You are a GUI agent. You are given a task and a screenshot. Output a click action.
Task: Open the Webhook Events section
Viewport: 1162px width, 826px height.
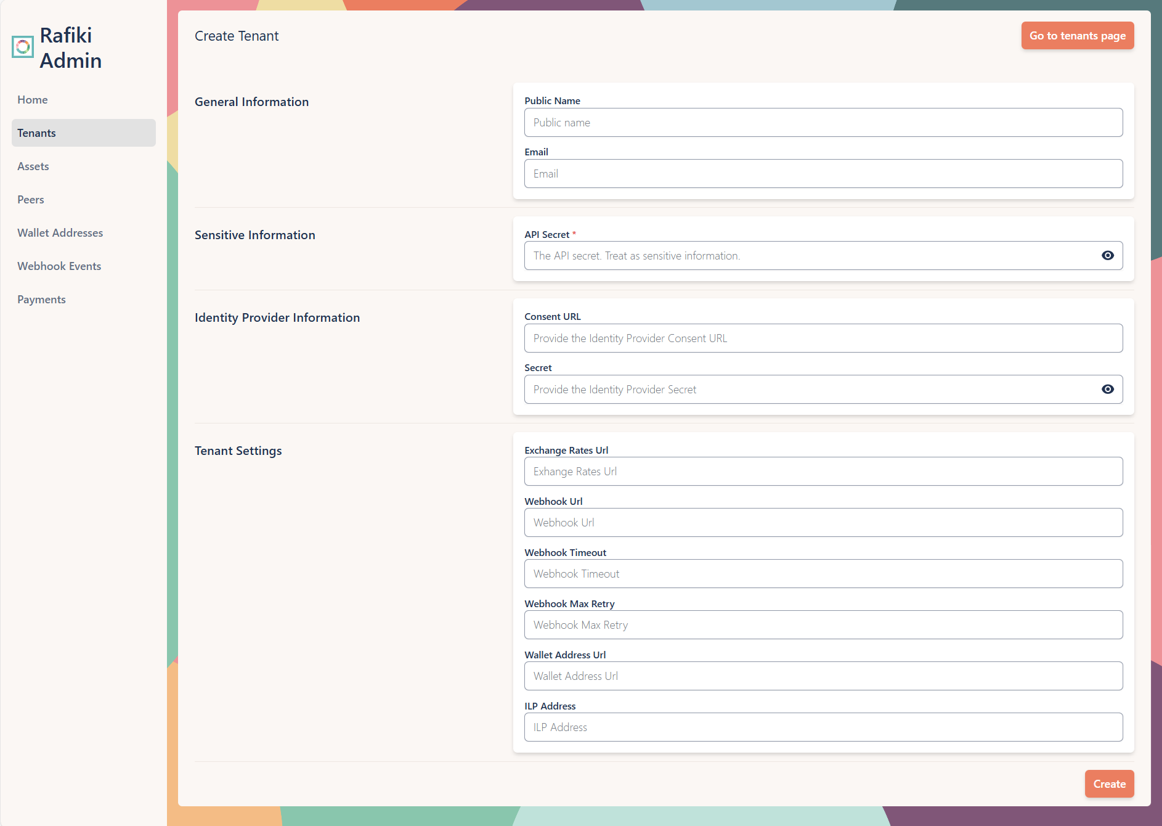pyautogui.click(x=59, y=266)
